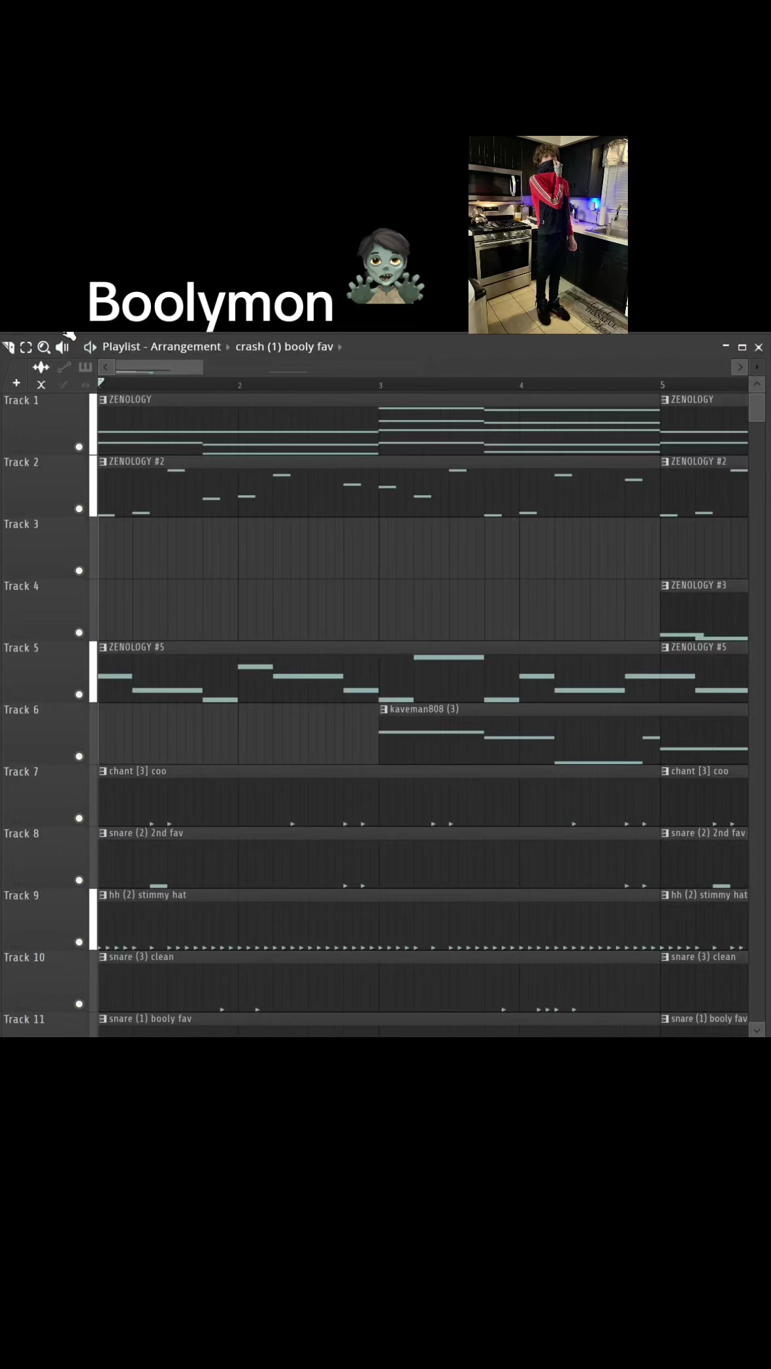771x1369 pixels.
Task: Click the vertical scroll down arrow
Action: pyautogui.click(x=757, y=1030)
